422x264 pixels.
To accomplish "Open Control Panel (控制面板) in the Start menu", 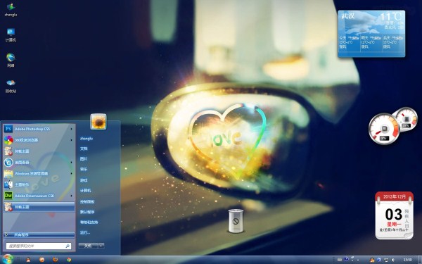I will point(87,201).
